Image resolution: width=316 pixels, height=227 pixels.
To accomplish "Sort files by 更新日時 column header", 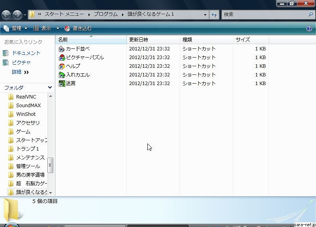I will 139,40.
